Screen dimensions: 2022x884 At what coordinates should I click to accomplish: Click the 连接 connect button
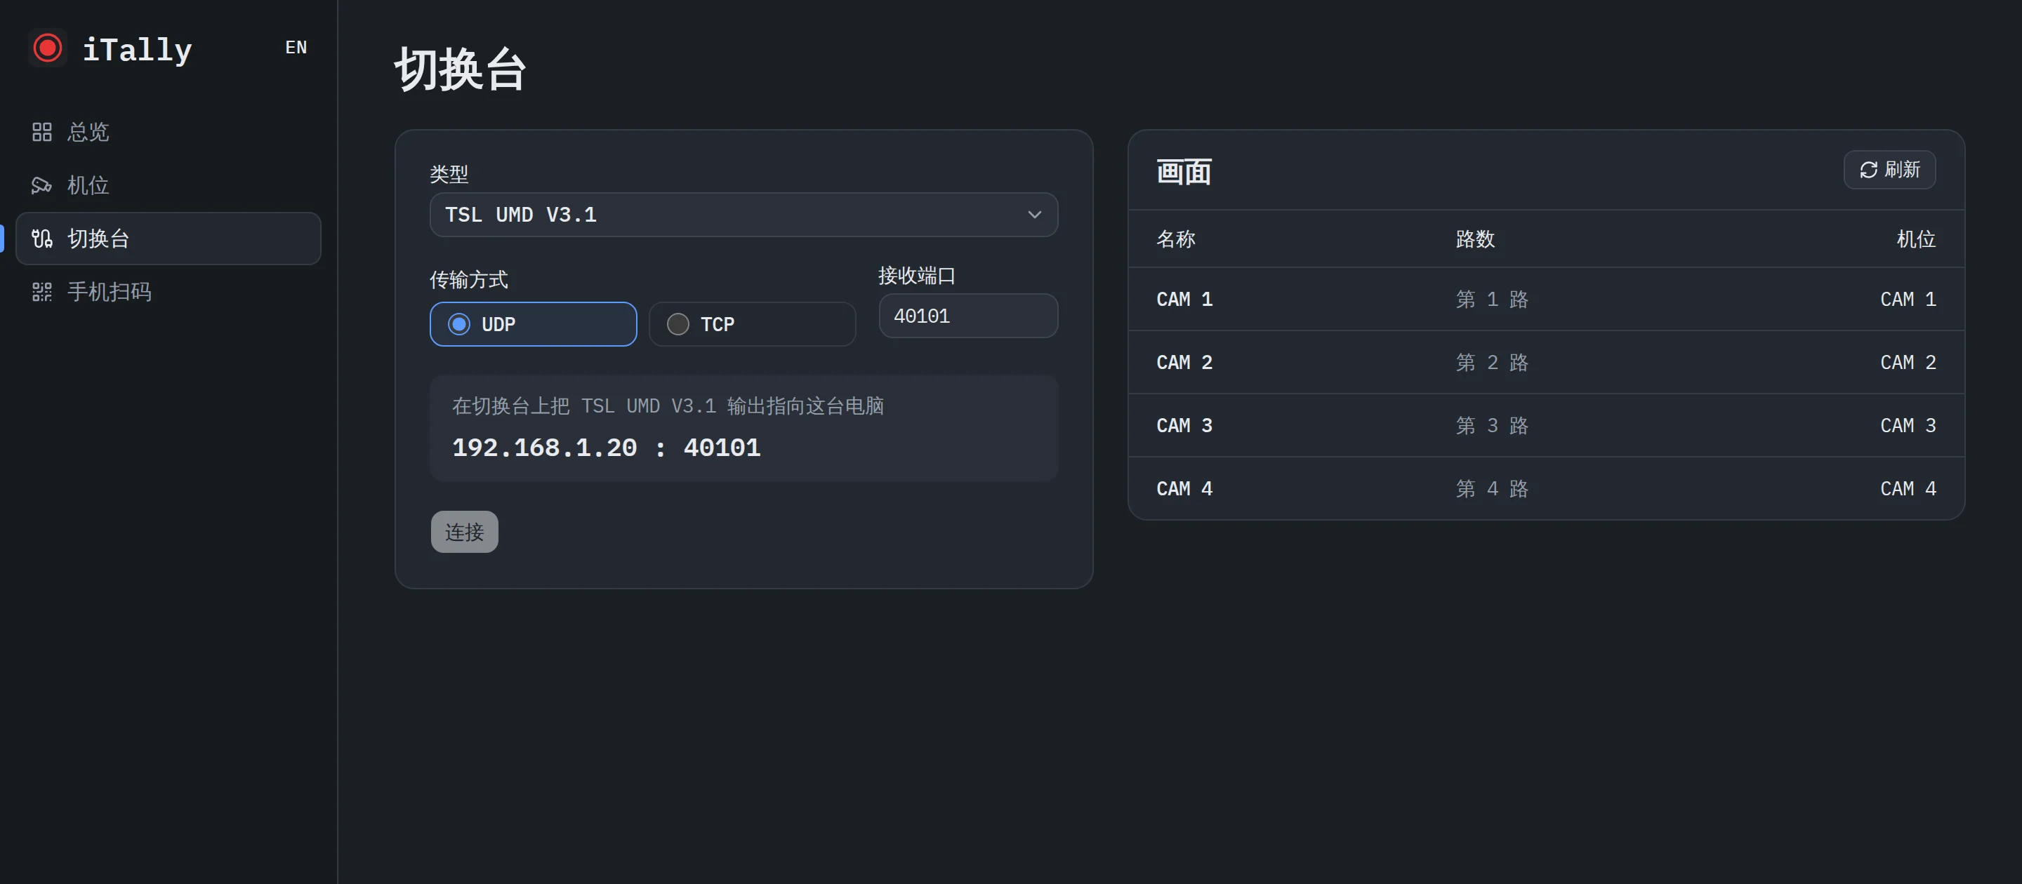pos(464,532)
